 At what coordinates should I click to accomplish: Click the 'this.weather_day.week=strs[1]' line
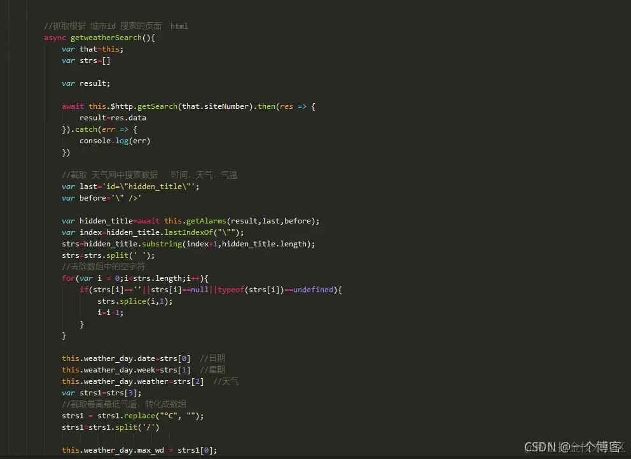[x=126, y=370]
